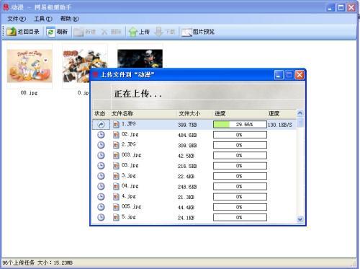Click the clock waiting icon for 02.jpg
Viewport: 360px width, 269px height.
[101, 135]
